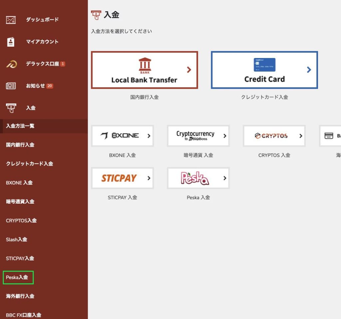Select the Dashboard sidebar icon

(x=11, y=20)
